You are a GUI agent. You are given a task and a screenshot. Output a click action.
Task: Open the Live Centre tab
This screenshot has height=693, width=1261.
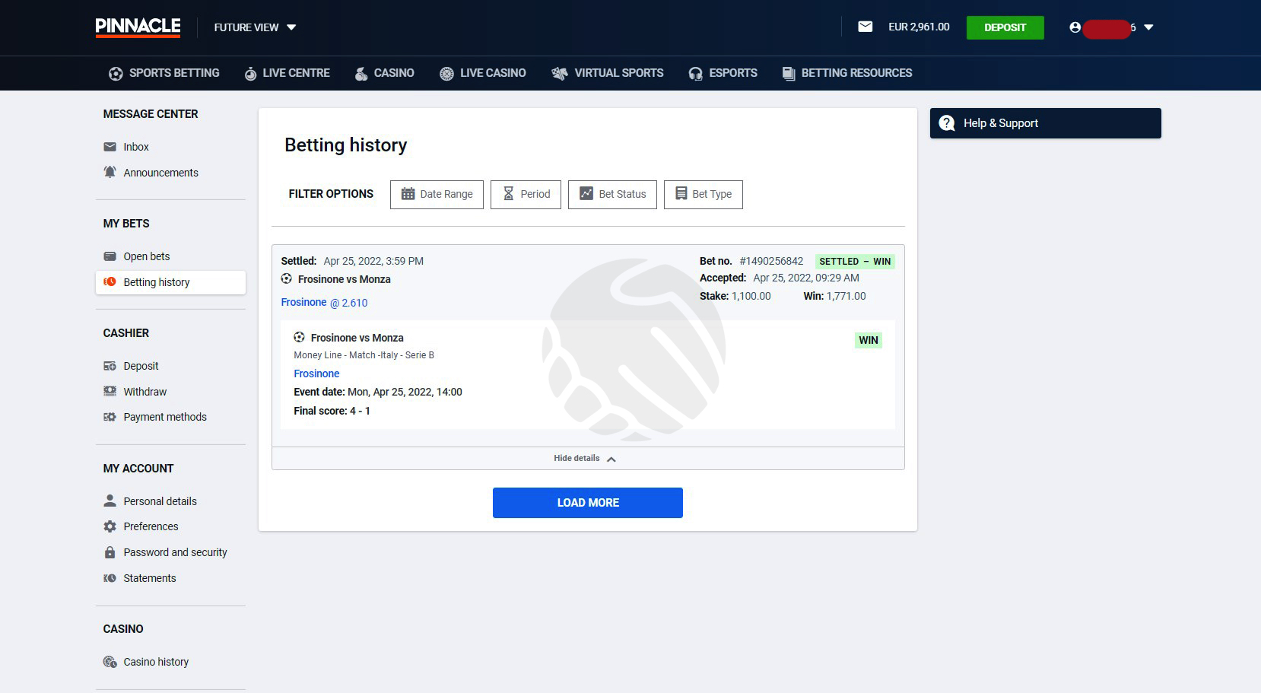pos(287,73)
